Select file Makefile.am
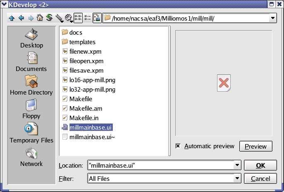 (82, 109)
